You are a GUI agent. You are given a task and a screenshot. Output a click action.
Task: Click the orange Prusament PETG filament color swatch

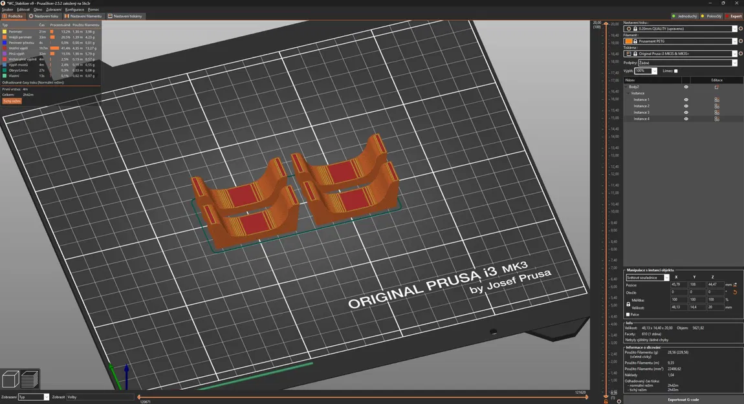click(x=629, y=41)
